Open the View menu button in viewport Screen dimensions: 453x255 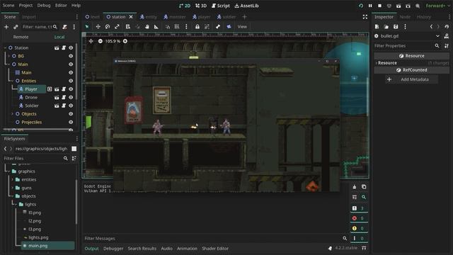242,27
